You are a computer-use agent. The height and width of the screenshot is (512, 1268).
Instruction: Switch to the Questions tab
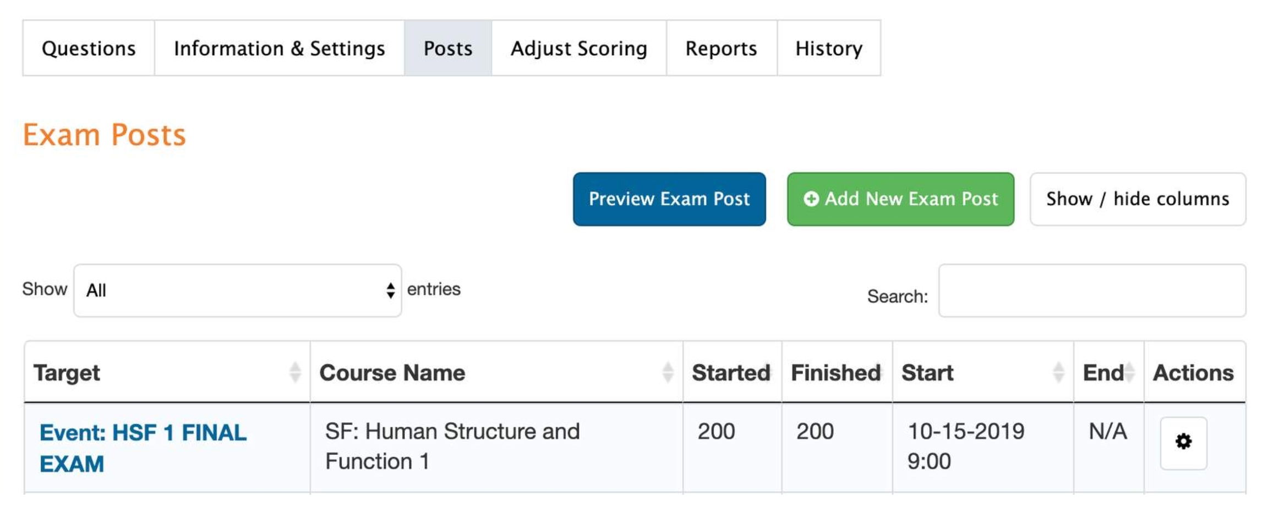click(x=89, y=48)
